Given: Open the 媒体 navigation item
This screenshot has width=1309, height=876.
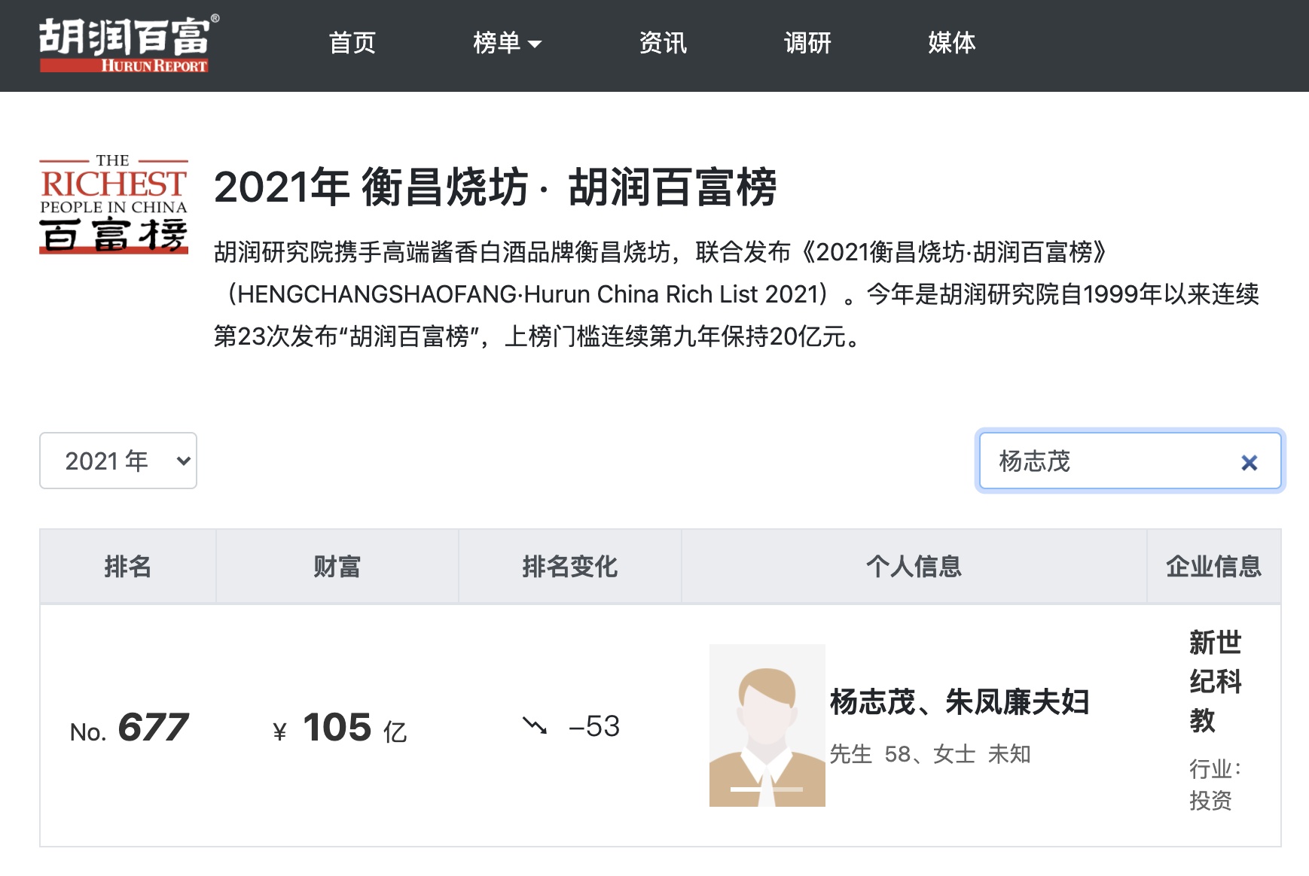Looking at the screenshot, I should [952, 43].
